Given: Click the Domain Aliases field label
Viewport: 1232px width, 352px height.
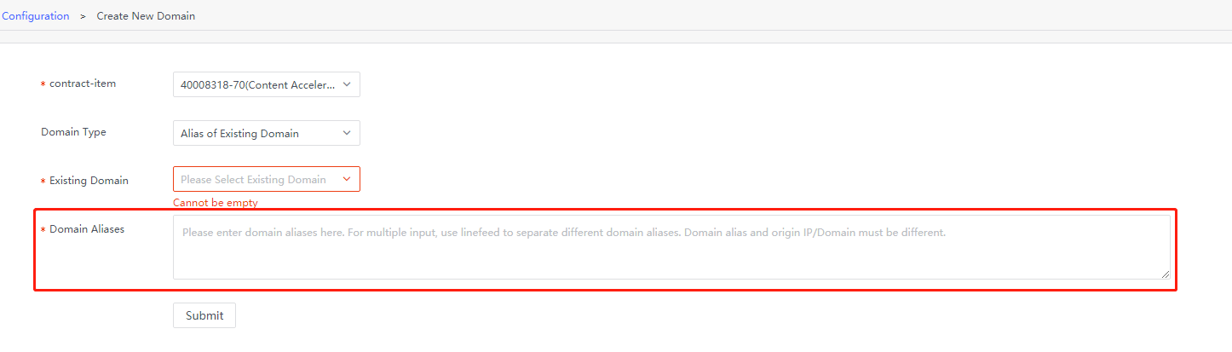Looking at the screenshot, I should tap(87, 229).
